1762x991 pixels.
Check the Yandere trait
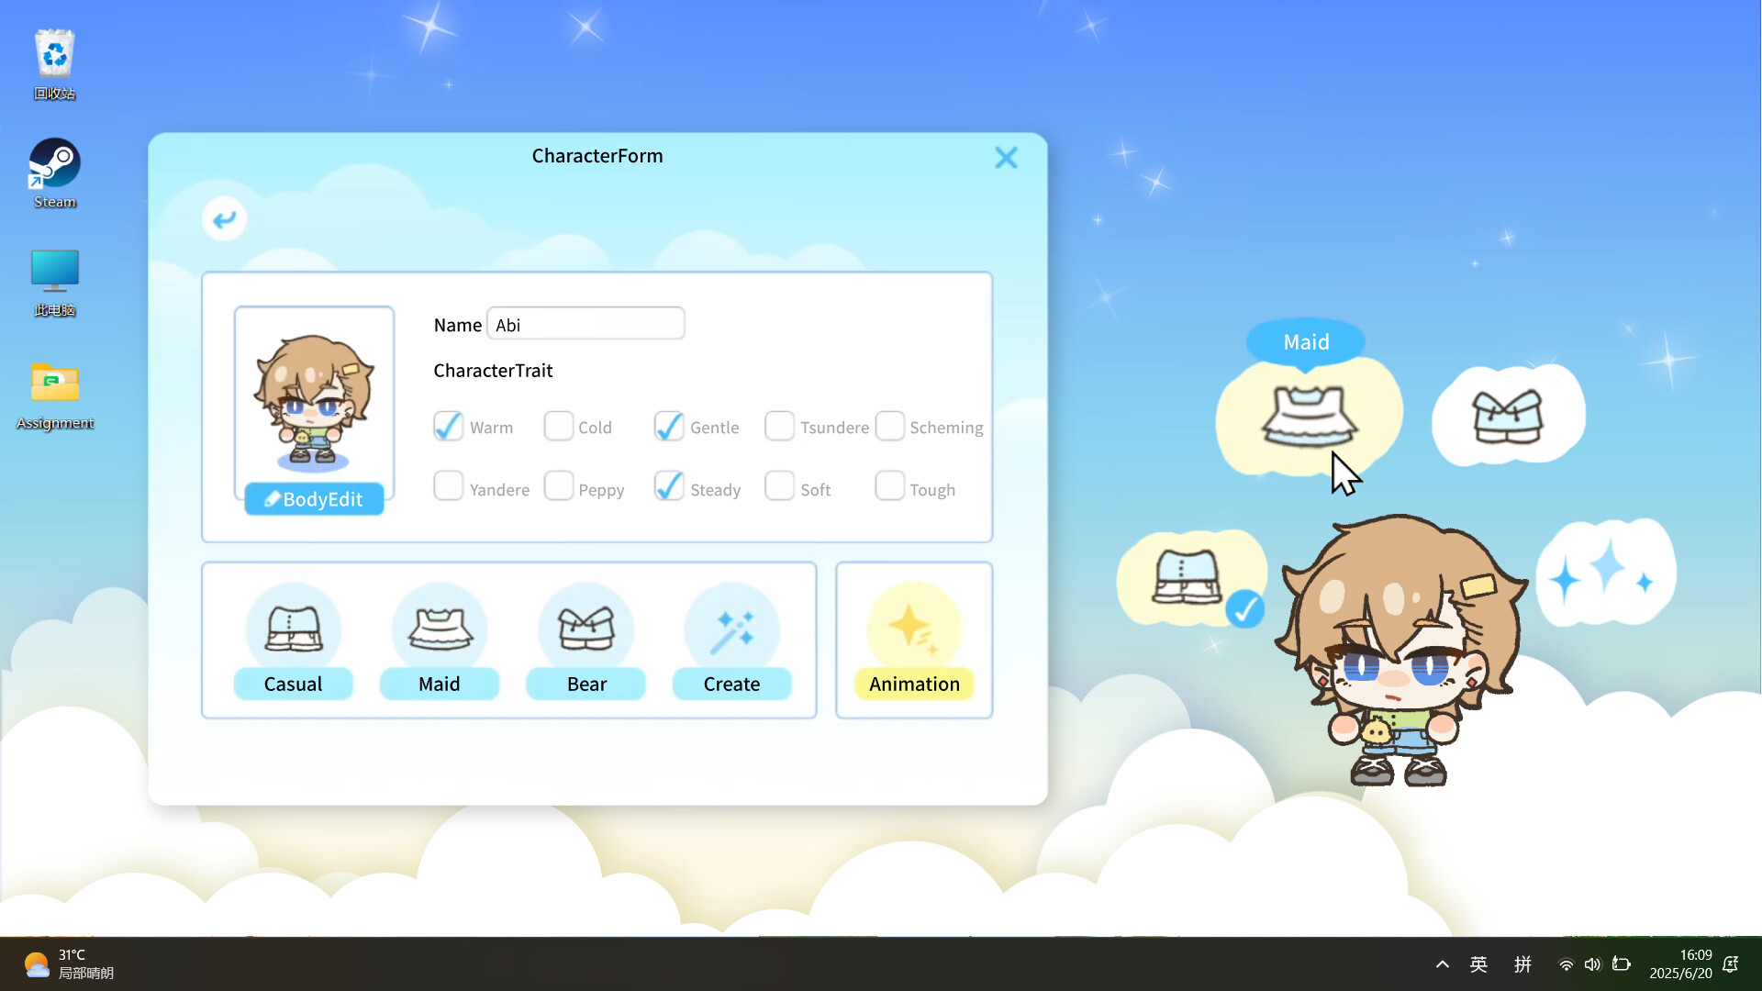click(x=448, y=486)
